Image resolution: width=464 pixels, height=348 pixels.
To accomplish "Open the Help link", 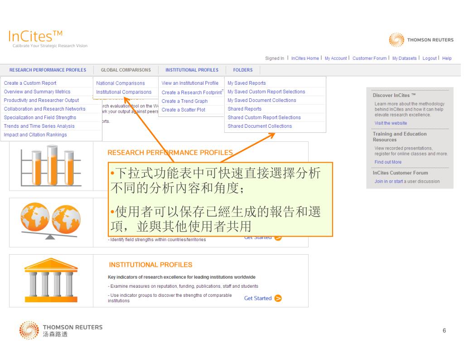I will [x=447, y=58].
